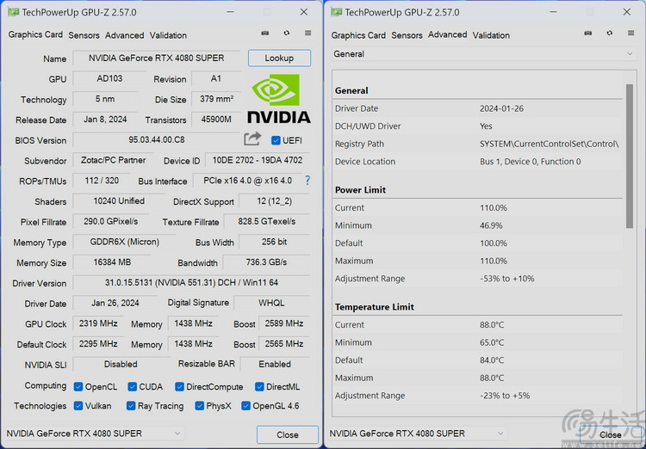This screenshot has height=449, width=646.
Task: Click the refresh icon in left GPU-Z window
Action: click(287, 33)
